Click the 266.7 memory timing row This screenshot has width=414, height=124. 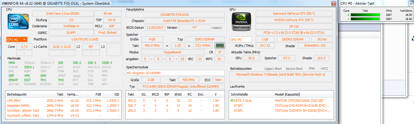tap(175, 106)
